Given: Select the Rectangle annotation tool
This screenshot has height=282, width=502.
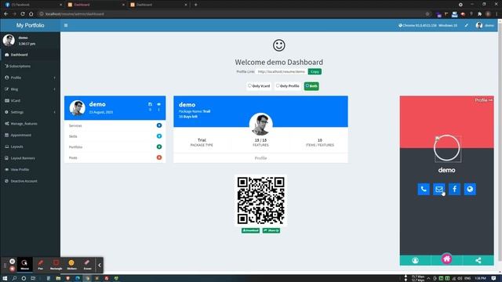Looking at the screenshot, I should pos(56,265).
